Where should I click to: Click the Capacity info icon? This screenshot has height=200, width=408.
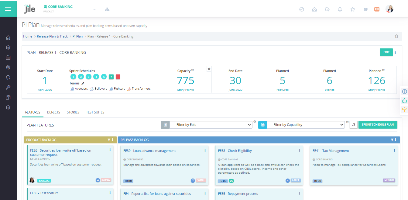pyautogui.click(x=193, y=70)
